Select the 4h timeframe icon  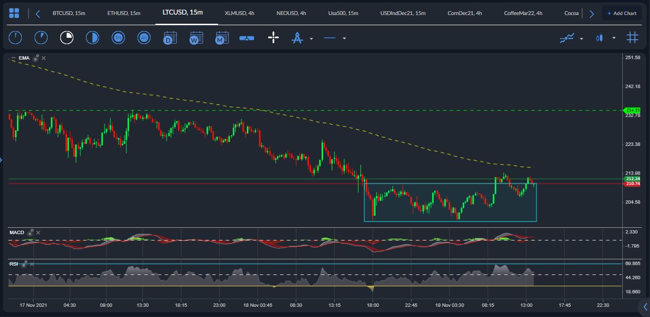coord(144,38)
